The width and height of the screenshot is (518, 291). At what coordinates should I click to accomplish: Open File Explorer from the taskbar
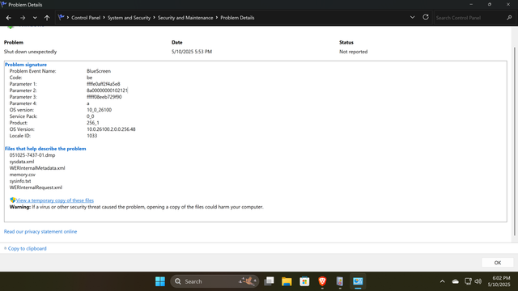[287, 281]
